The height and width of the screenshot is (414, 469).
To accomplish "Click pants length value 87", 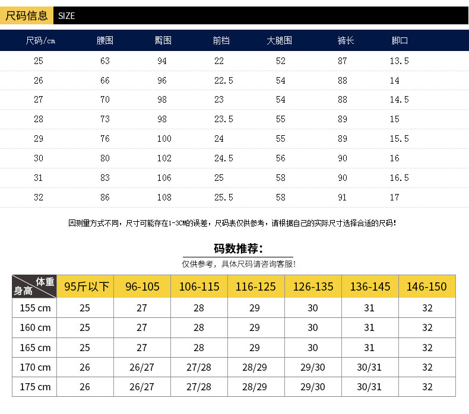I will [343, 61].
